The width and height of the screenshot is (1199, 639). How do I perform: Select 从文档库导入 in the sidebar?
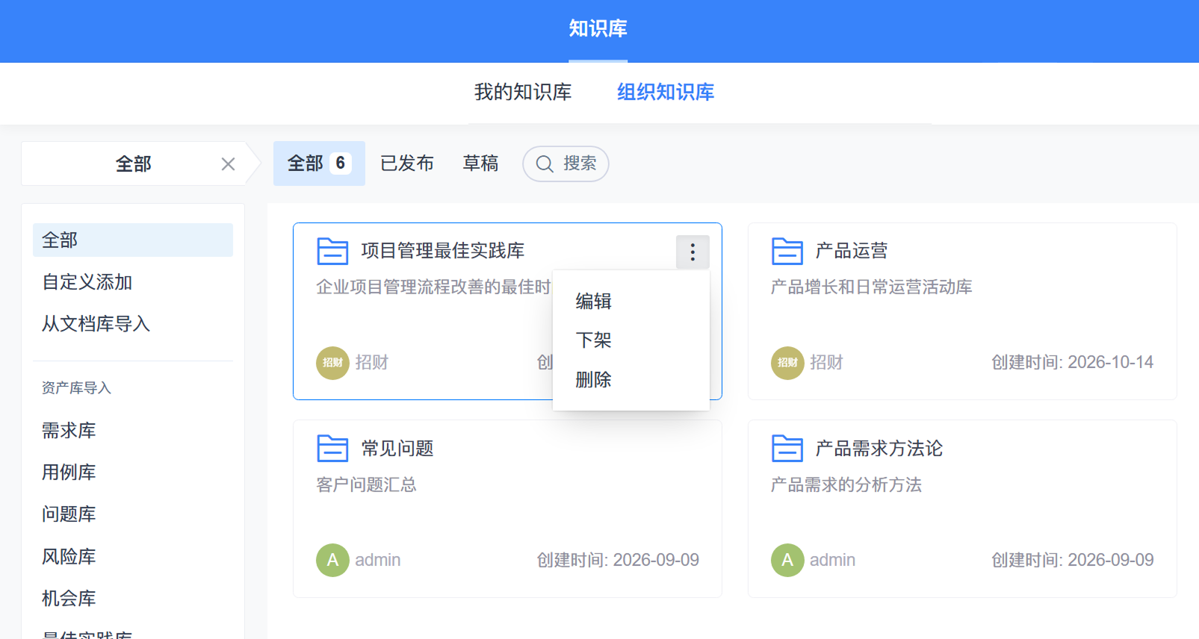click(x=96, y=324)
